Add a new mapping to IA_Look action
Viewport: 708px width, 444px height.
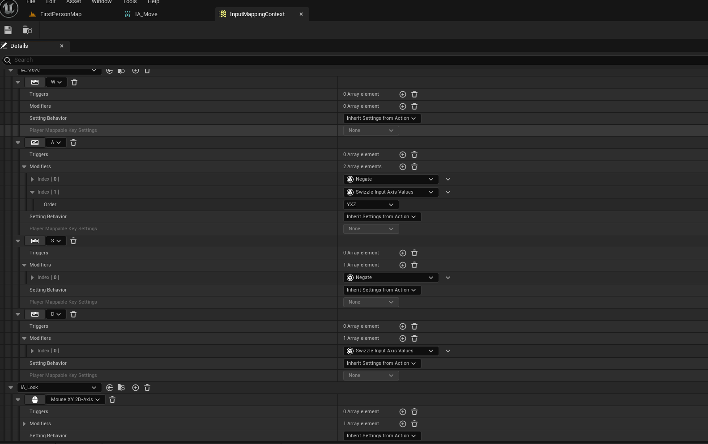click(135, 388)
